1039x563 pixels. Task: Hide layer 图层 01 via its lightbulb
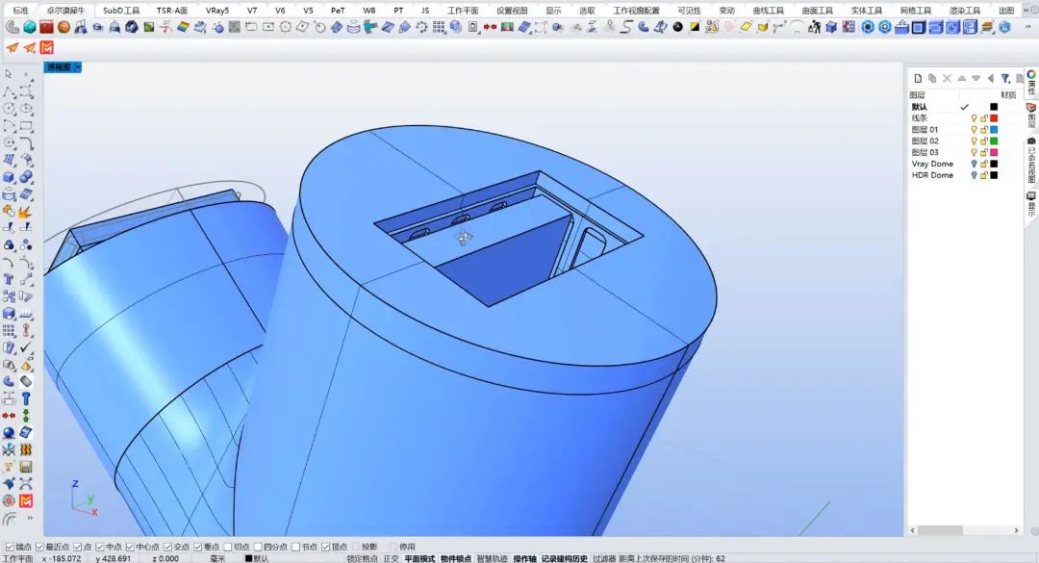(974, 130)
